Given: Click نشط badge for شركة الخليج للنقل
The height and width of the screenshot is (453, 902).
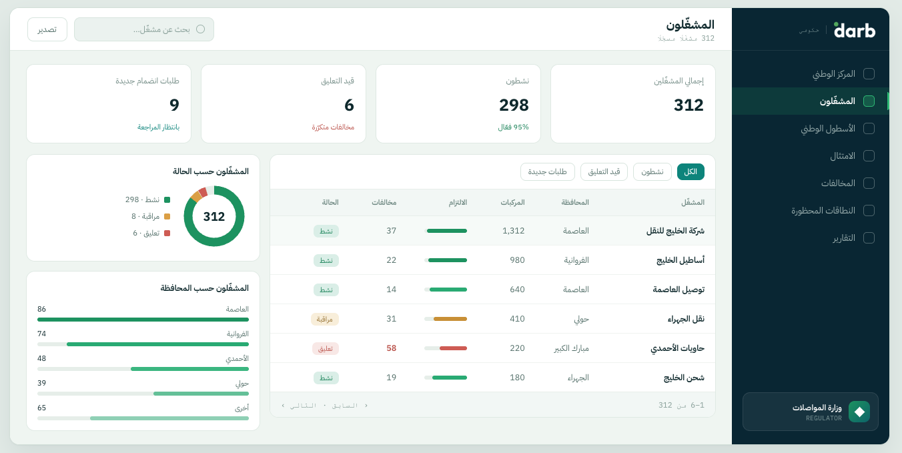Looking at the screenshot, I should (x=326, y=231).
